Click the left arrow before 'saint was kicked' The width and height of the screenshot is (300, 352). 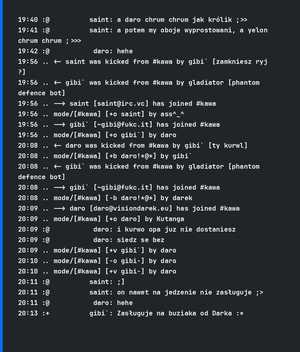click(58, 62)
